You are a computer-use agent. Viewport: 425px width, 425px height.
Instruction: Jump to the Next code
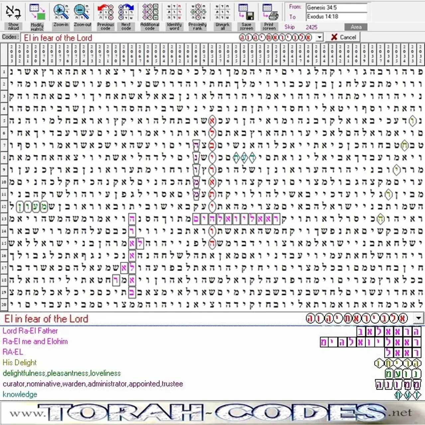126,17
